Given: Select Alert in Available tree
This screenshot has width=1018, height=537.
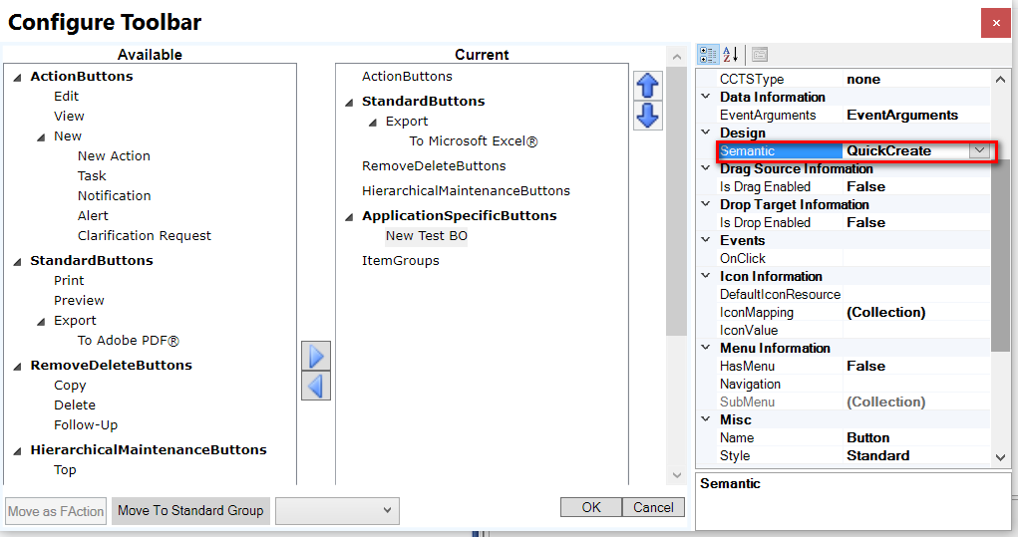Looking at the screenshot, I should [x=93, y=216].
